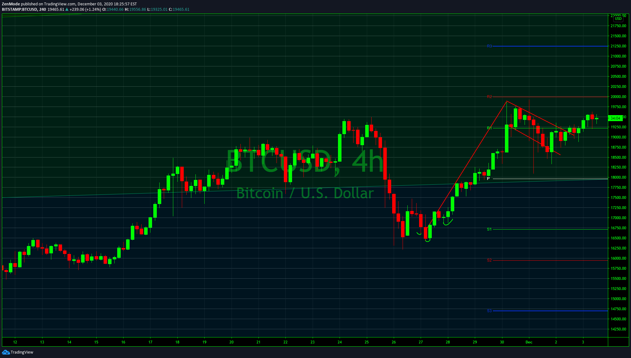Screen dimensions: 631x358
Task: Click the 240 interval value in header
Action: coord(42,9)
